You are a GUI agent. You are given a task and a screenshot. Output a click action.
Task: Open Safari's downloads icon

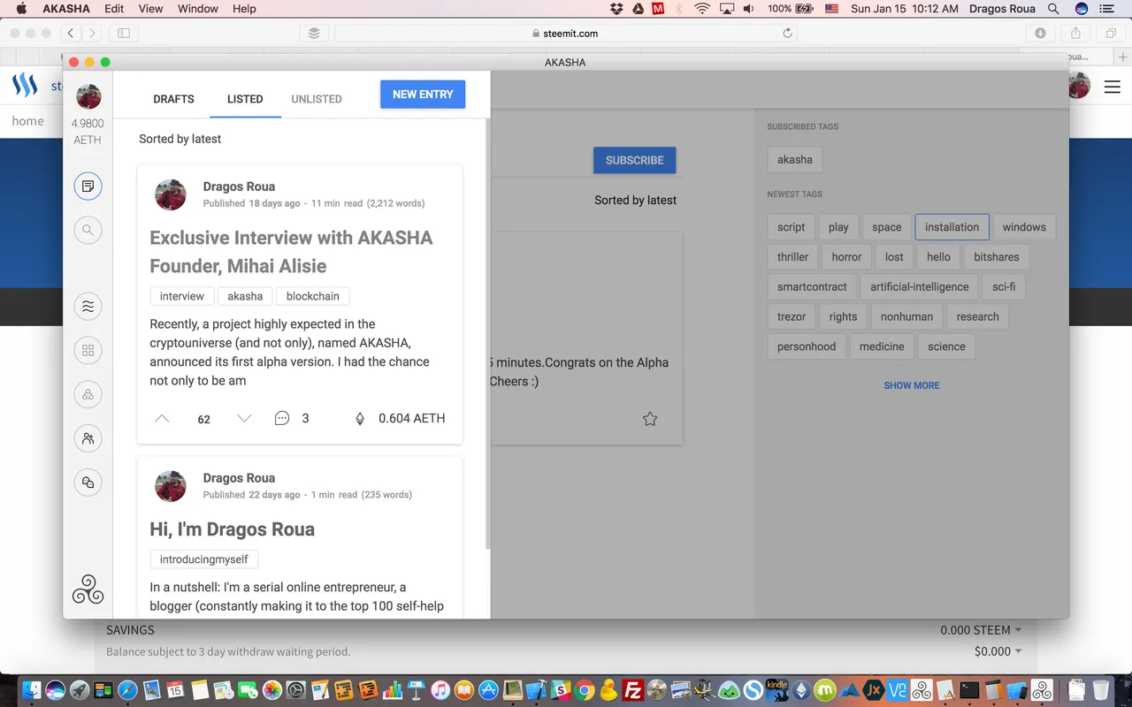(1040, 33)
